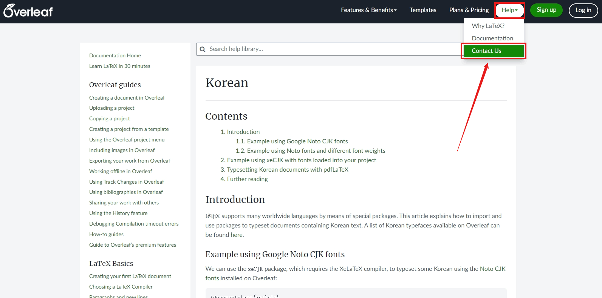Screen dimensions: 602x298
Task: Open Using Track Changes in Overleaf
Action: point(127,182)
